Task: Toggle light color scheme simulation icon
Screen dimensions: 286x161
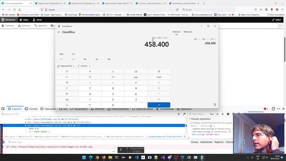Action: point(228,114)
